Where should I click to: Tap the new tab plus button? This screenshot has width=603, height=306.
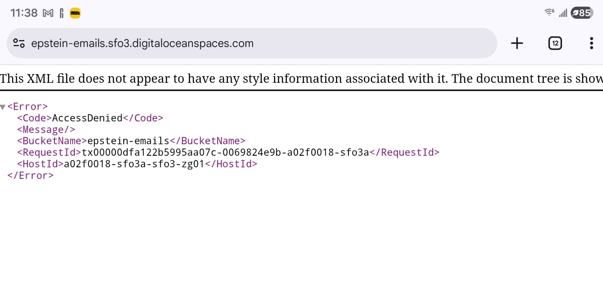[x=517, y=43]
